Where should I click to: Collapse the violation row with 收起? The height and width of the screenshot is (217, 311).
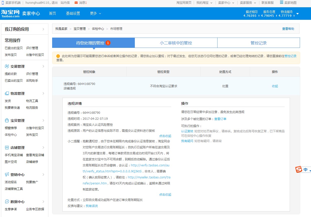tap(275, 86)
